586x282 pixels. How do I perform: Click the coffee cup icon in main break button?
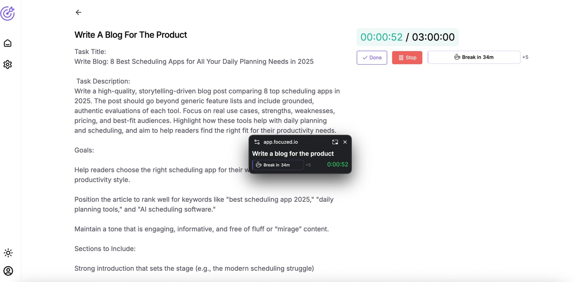pos(457,57)
